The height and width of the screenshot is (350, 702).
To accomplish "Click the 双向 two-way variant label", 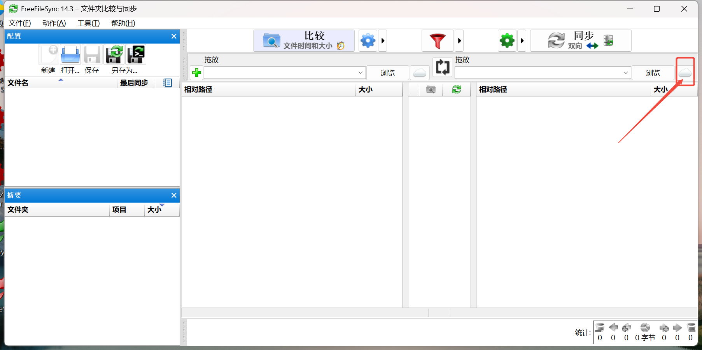I will coord(575,46).
